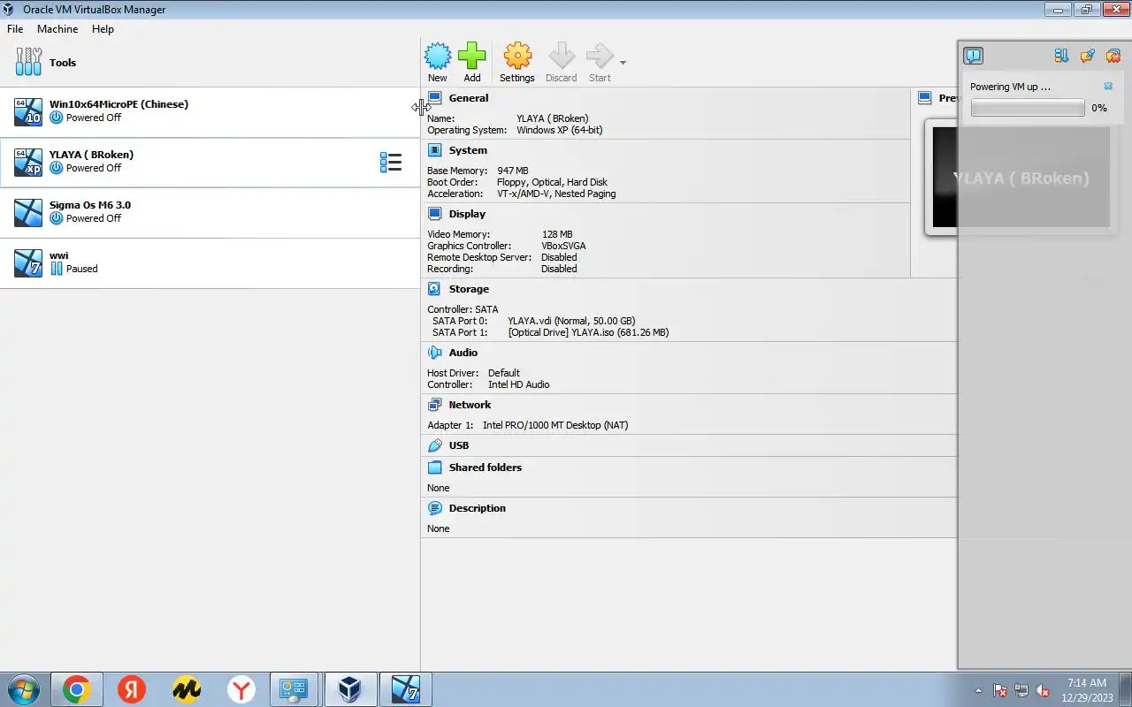The height and width of the screenshot is (707, 1132).
Task: Open the Start button's dropdown arrow
Action: 623,63
